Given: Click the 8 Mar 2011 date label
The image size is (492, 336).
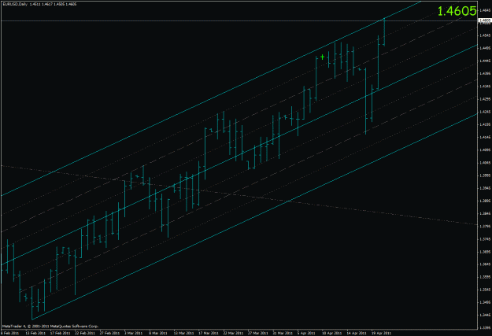Looking at the screenshot, I should pos(158,333).
